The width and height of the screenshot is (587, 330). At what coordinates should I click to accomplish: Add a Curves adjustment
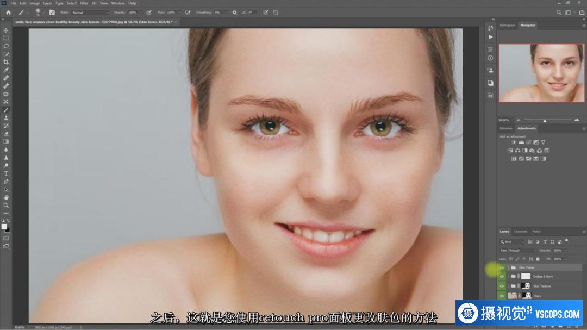click(529, 142)
